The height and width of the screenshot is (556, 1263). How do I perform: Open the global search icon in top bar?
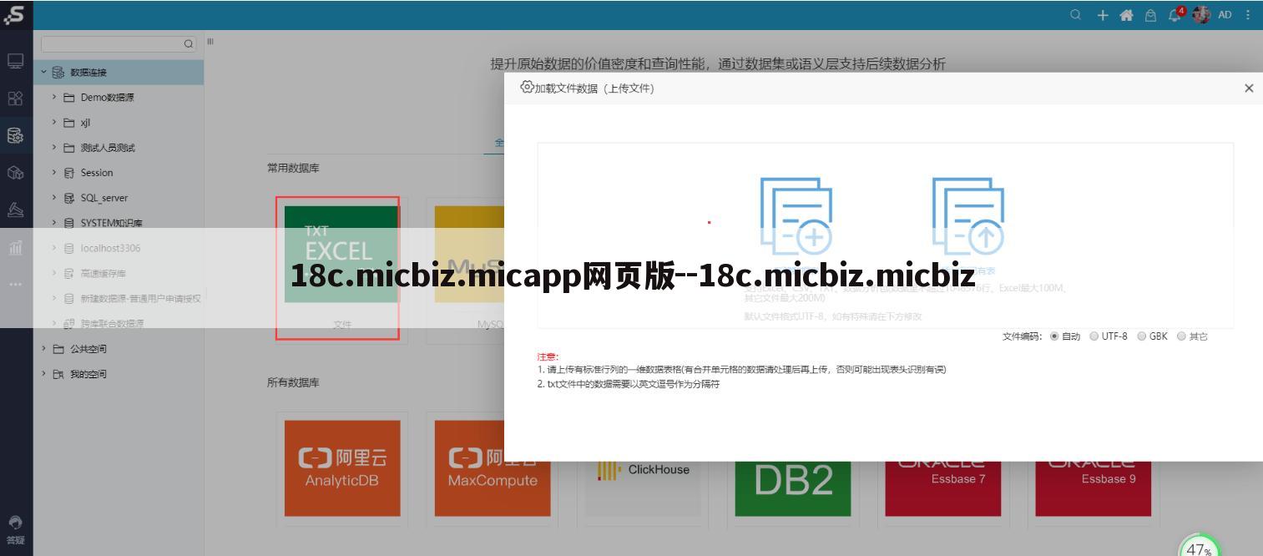pyautogui.click(x=1076, y=15)
